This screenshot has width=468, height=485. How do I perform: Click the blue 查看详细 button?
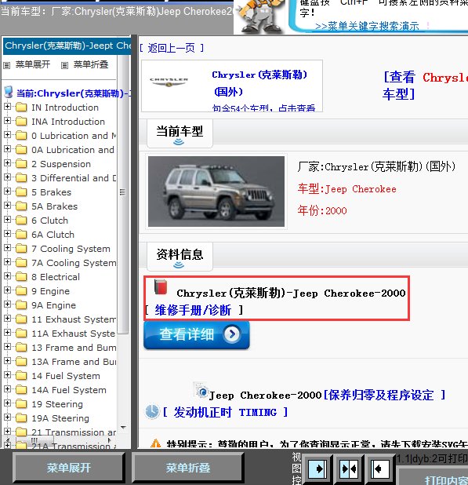197,335
